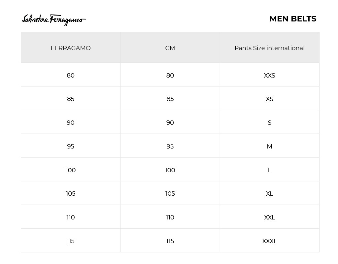338x264 pixels.
Task: Select the 110 value in CM column
Action: click(x=170, y=217)
